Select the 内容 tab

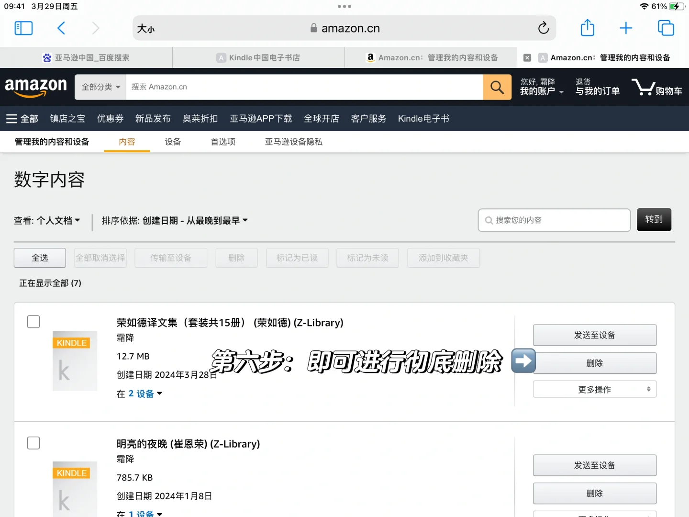point(127,142)
